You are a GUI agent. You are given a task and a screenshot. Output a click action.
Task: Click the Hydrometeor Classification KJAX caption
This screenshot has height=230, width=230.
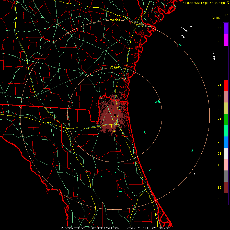[x=115, y=228]
